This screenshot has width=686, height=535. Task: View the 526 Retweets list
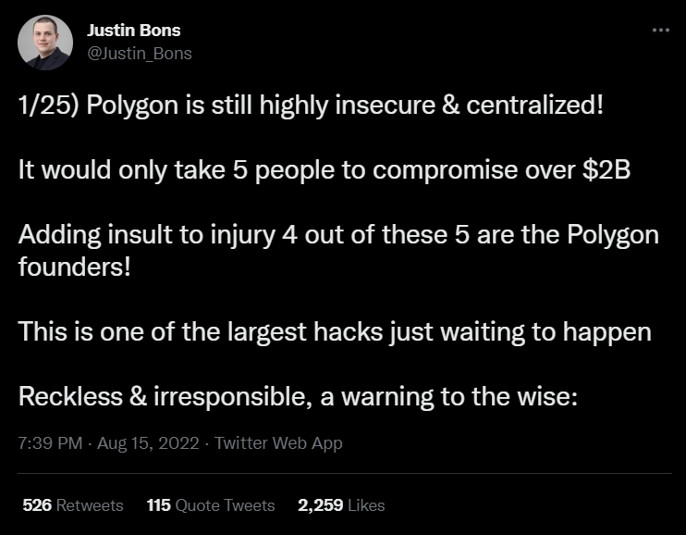[x=73, y=505]
